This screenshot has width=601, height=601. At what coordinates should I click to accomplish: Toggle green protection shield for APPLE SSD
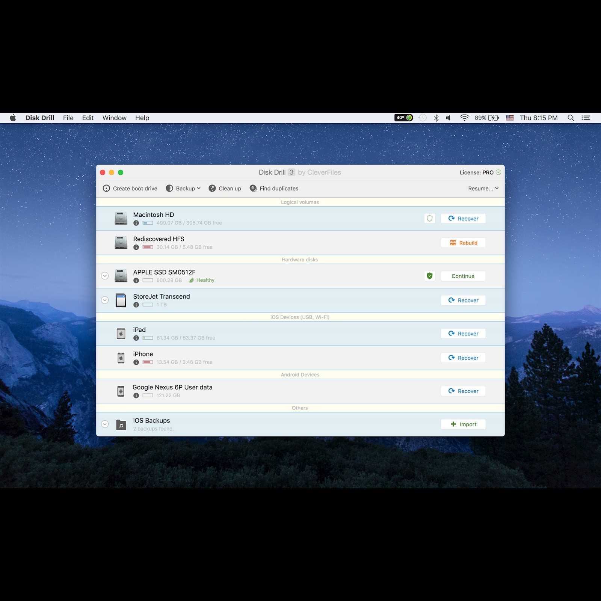pos(430,276)
